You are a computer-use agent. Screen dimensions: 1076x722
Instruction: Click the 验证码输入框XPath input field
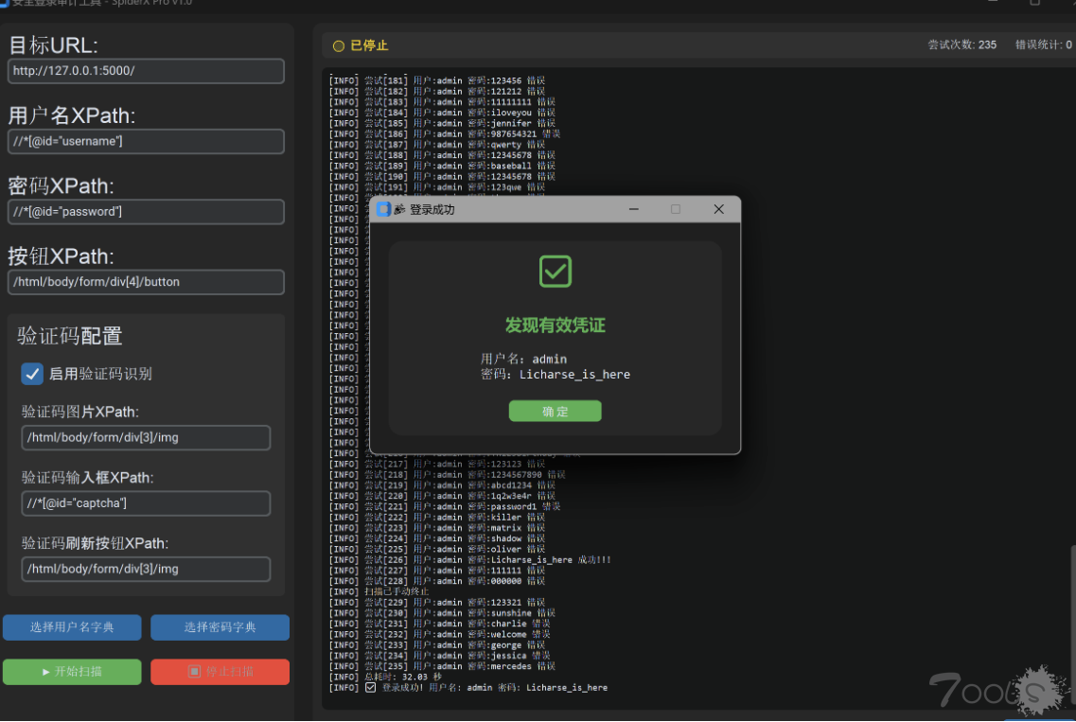[x=146, y=503]
